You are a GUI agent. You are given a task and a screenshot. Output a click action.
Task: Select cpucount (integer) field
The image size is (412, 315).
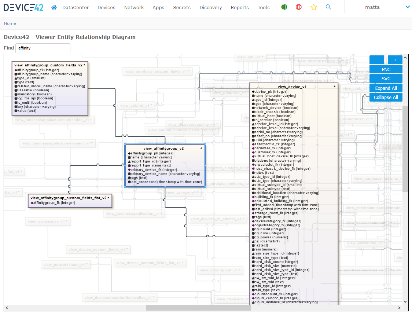point(269,229)
